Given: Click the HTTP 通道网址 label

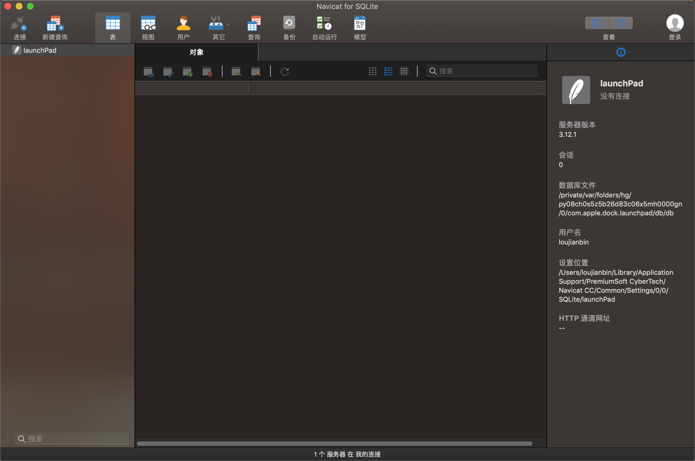Looking at the screenshot, I should click(584, 318).
